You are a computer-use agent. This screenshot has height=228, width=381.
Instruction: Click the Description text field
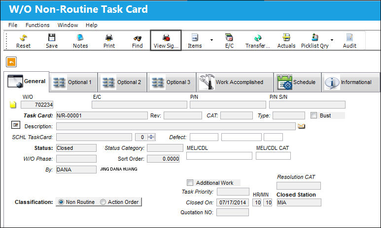pos(176,126)
